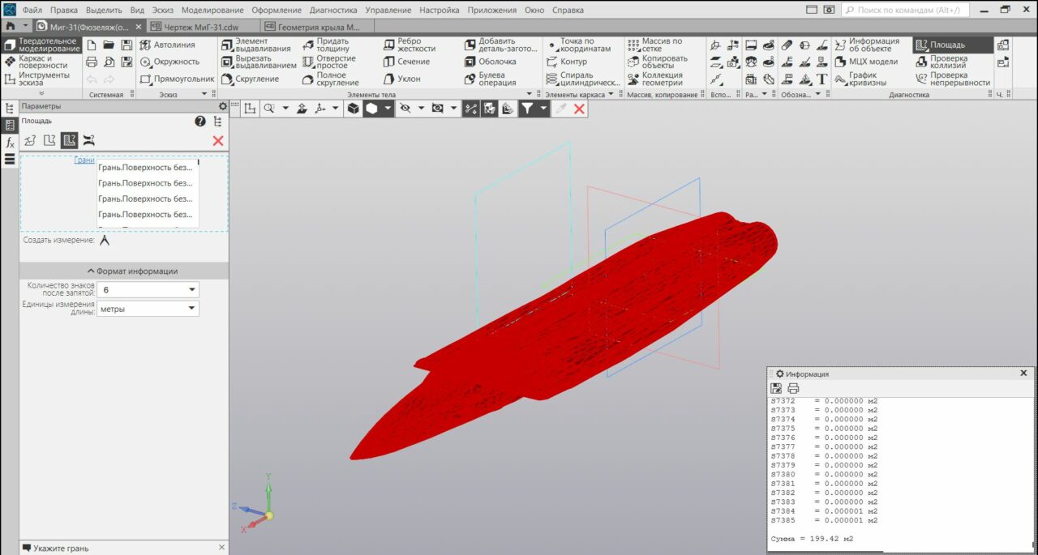1038x555 pixels.
Task: Open the filter funnel dropdown arrow
Action: click(x=544, y=108)
